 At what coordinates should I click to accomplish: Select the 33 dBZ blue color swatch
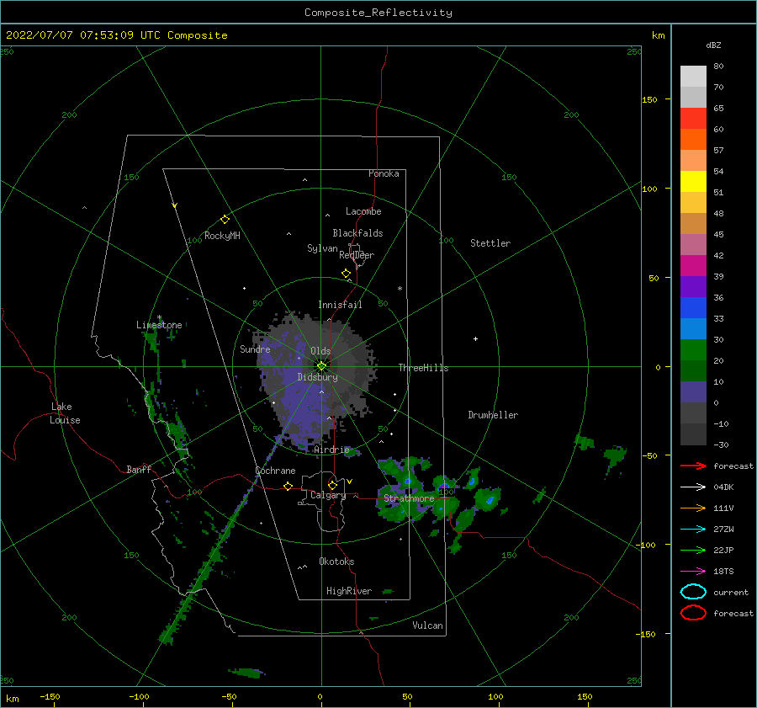(693, 328)
